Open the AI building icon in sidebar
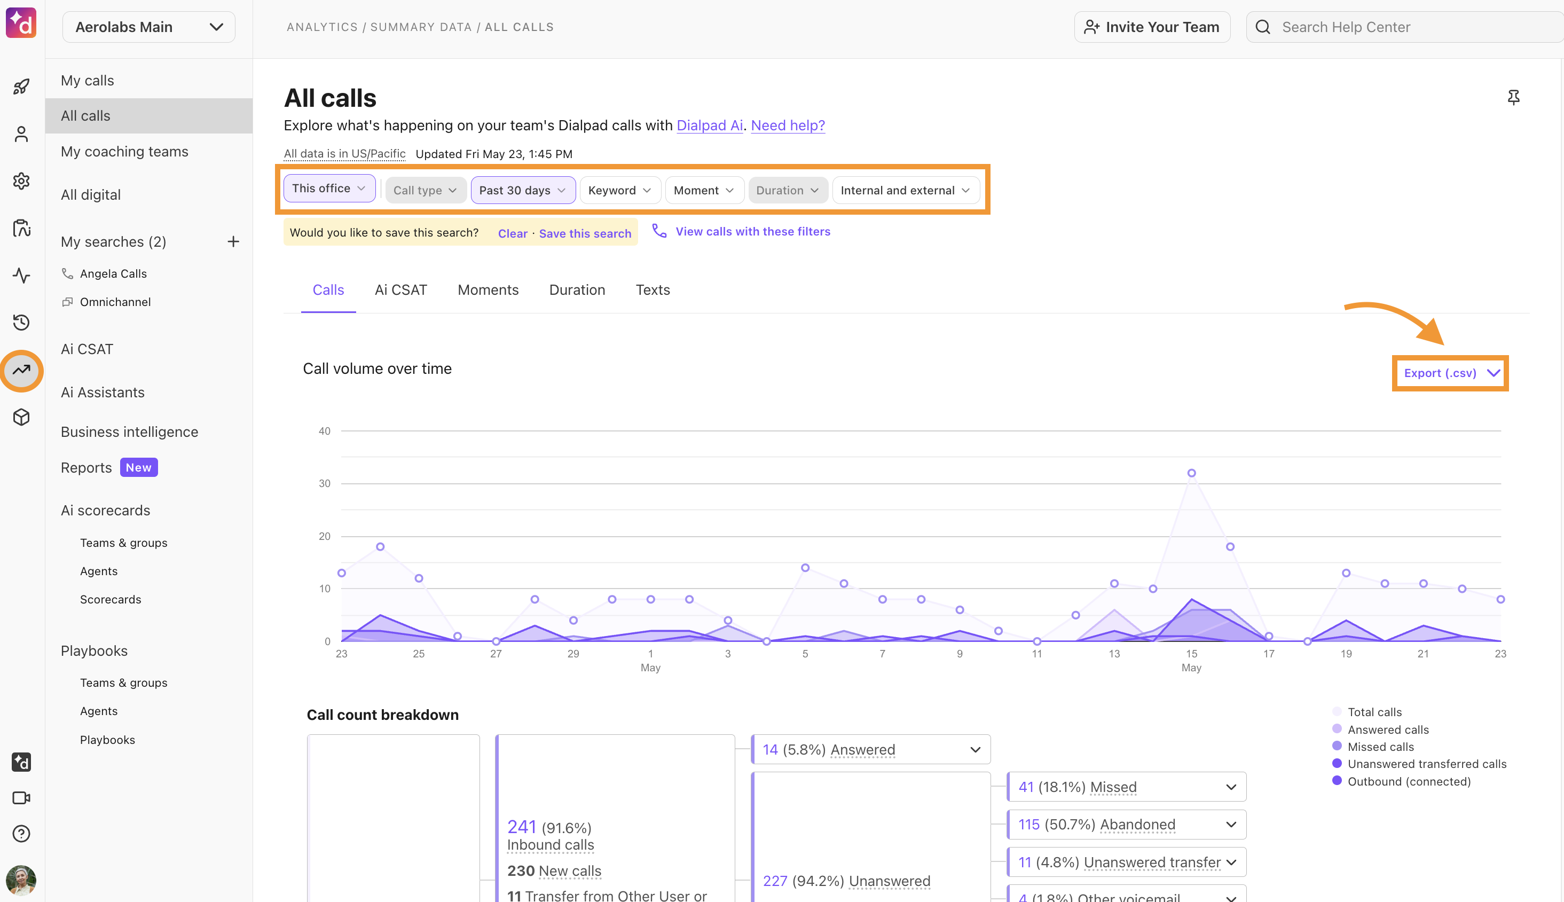This screenshot has width=1564, height=902. click(21, 228)
